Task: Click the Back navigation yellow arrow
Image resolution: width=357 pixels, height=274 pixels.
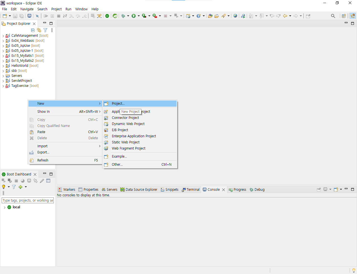Action: (x=285, y=16)
